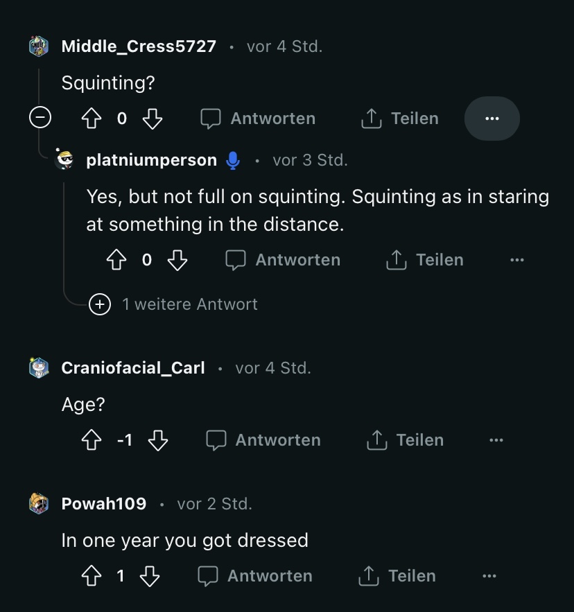Screen dimensions: 574x612
Task: Upvote platniumperson's reply about squinting
Action: click(x=116, y=260)
